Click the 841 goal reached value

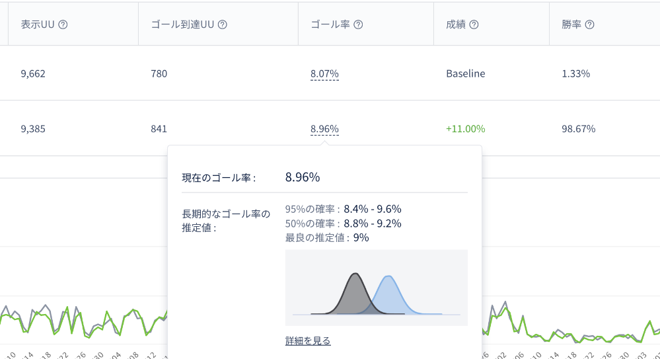coord(159,129)
